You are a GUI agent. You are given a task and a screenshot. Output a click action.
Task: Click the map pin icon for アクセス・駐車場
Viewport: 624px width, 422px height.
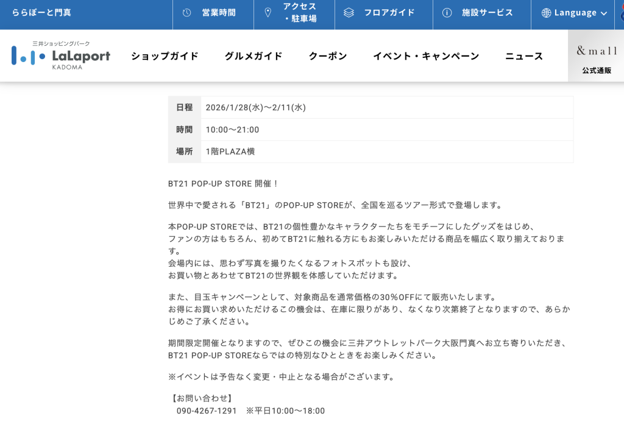point(268,13)
